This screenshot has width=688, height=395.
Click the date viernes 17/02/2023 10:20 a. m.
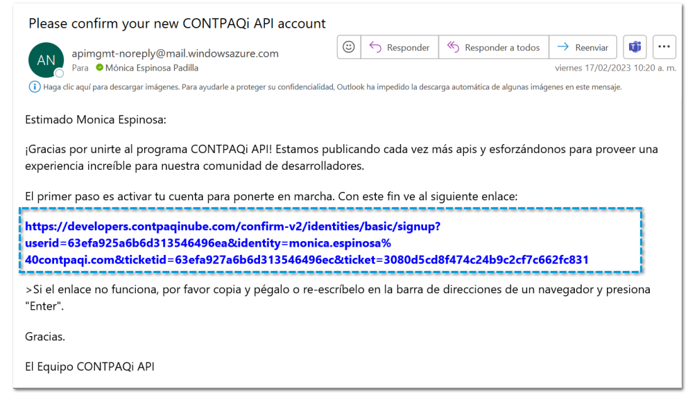click(x=615, y=68)
